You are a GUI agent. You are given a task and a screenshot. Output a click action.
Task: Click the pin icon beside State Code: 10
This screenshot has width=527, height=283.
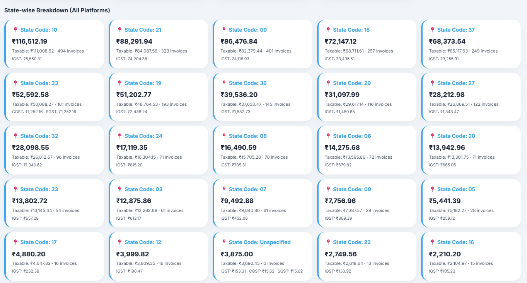(15, 30)
